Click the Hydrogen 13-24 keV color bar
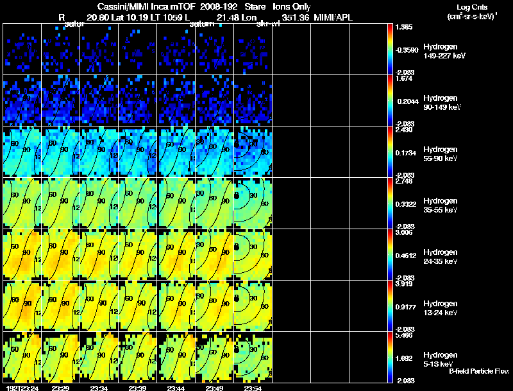The image size is (513, 391). pos(390,306)
